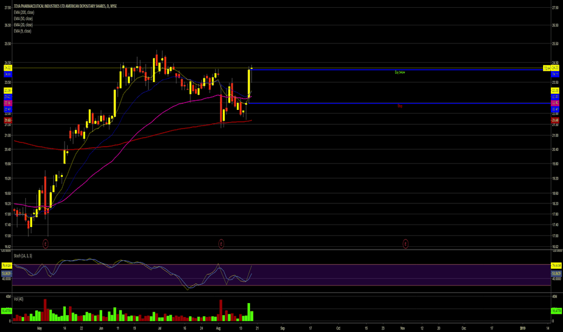Select the EMA (20, close) indicator legend
The width and height of the screenshot is (563, 332).
pyautogui.click(x=23, y=25)
